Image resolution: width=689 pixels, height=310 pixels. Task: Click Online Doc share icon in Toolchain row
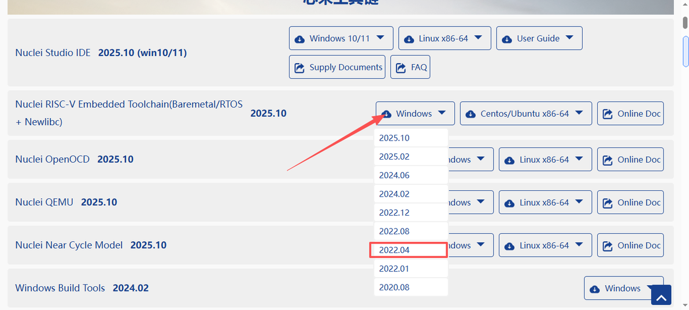pyautogui.click(x=607, y=114)
